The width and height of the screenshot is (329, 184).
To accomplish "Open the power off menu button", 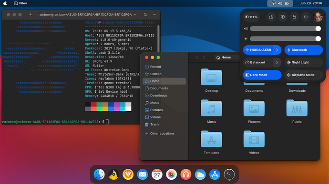I will 306,17.
